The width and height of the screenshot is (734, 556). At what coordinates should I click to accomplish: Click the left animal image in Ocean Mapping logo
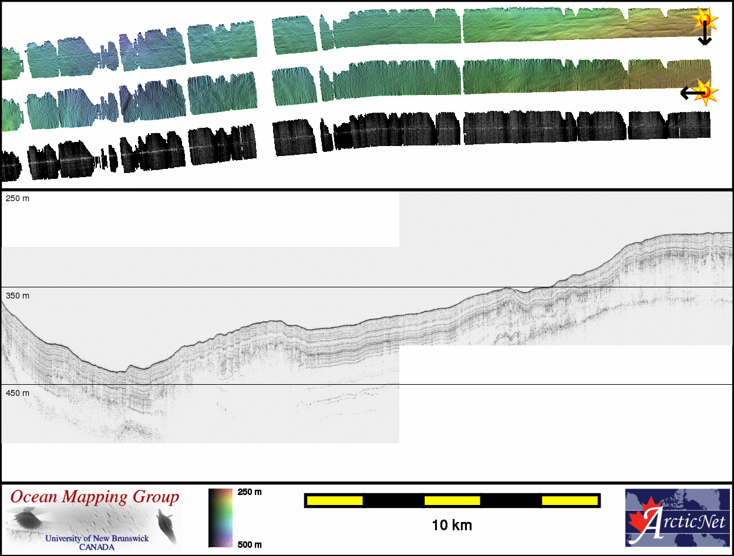(x=27, y=520)
